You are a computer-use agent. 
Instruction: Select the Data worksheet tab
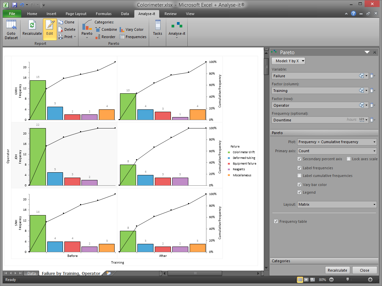coord(31,273)
